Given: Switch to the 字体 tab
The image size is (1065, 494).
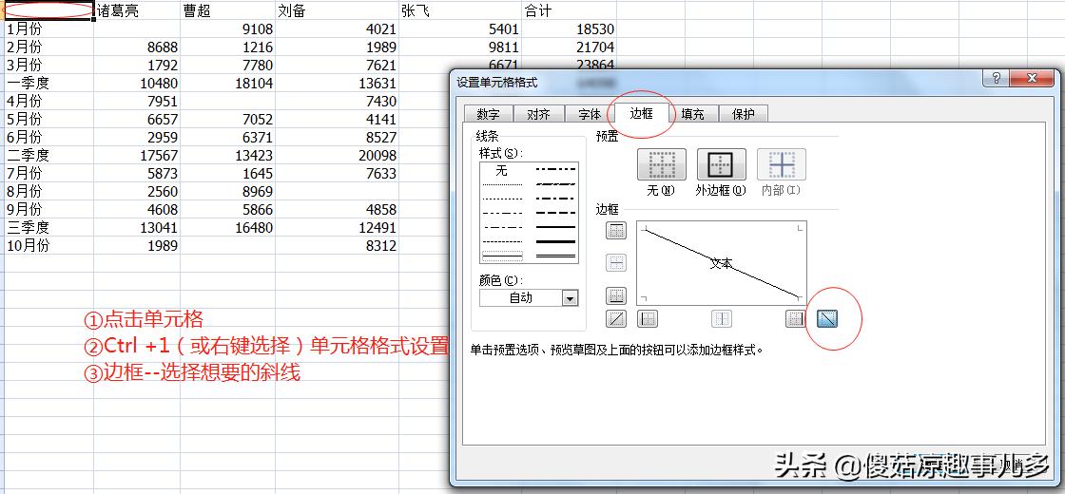Looking at the screenshot, I should point(589,114).
